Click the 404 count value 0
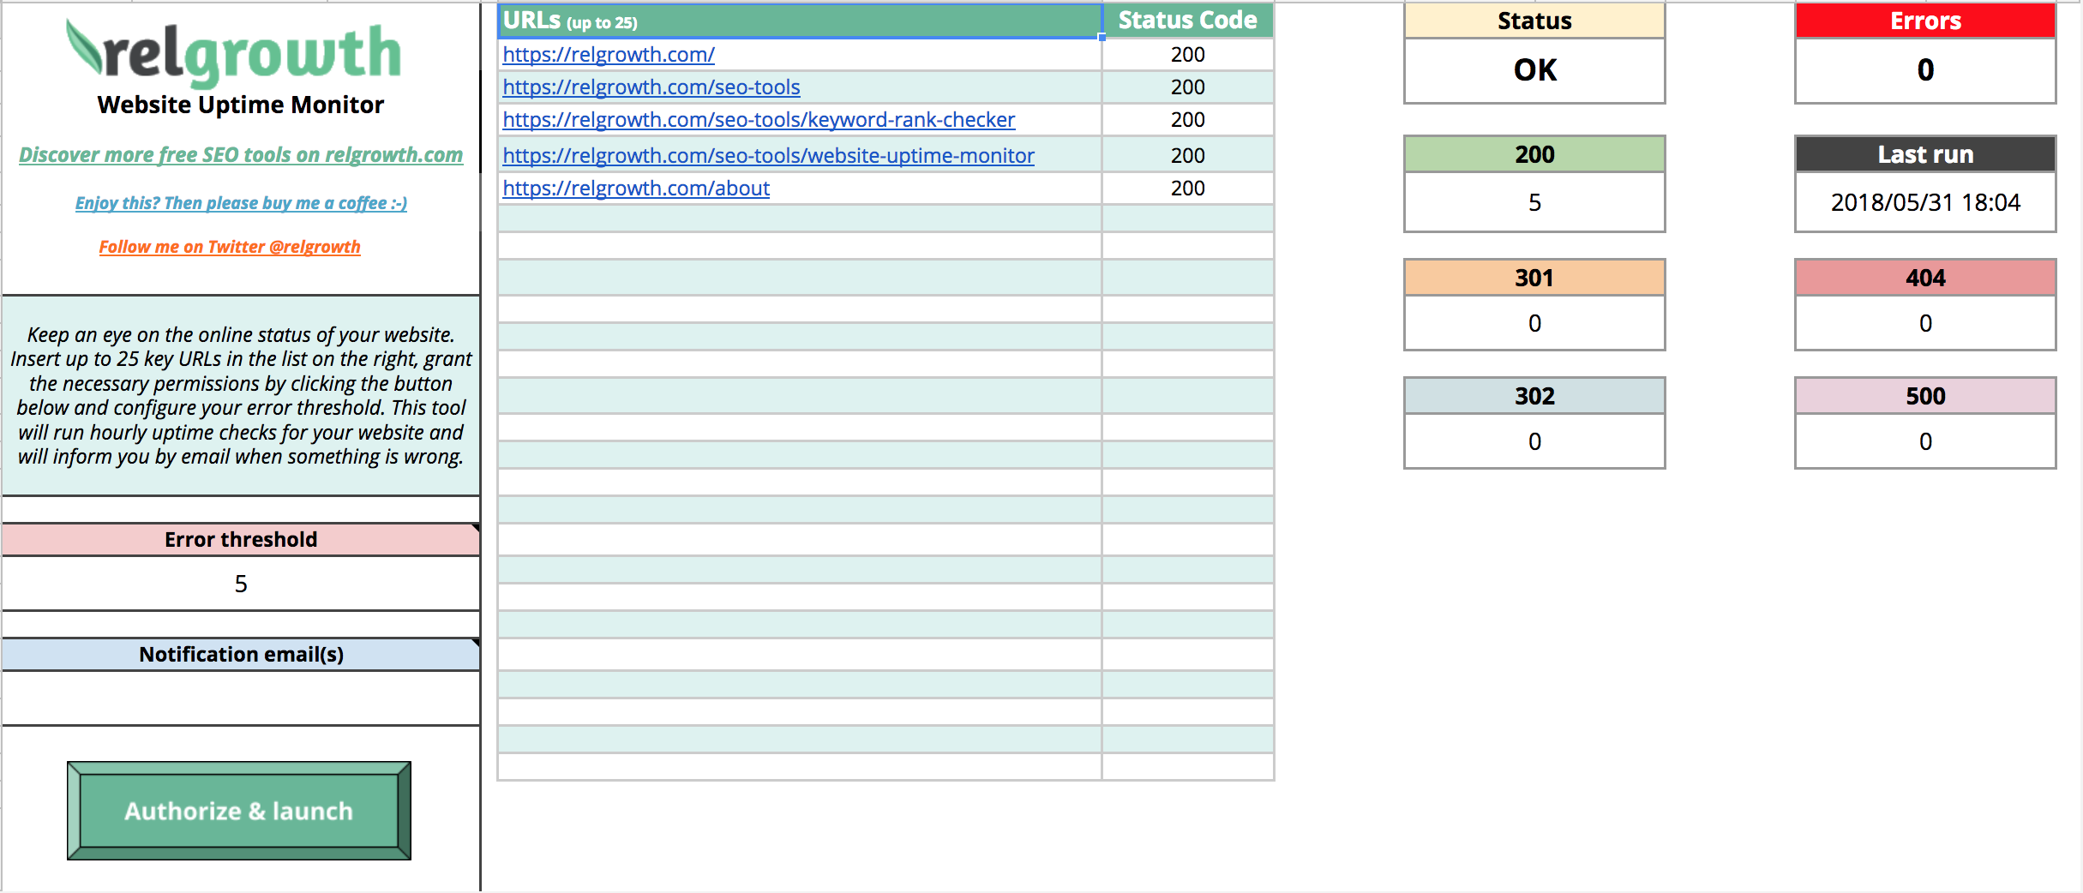 pyautogui.click(x=1925, y=323)
